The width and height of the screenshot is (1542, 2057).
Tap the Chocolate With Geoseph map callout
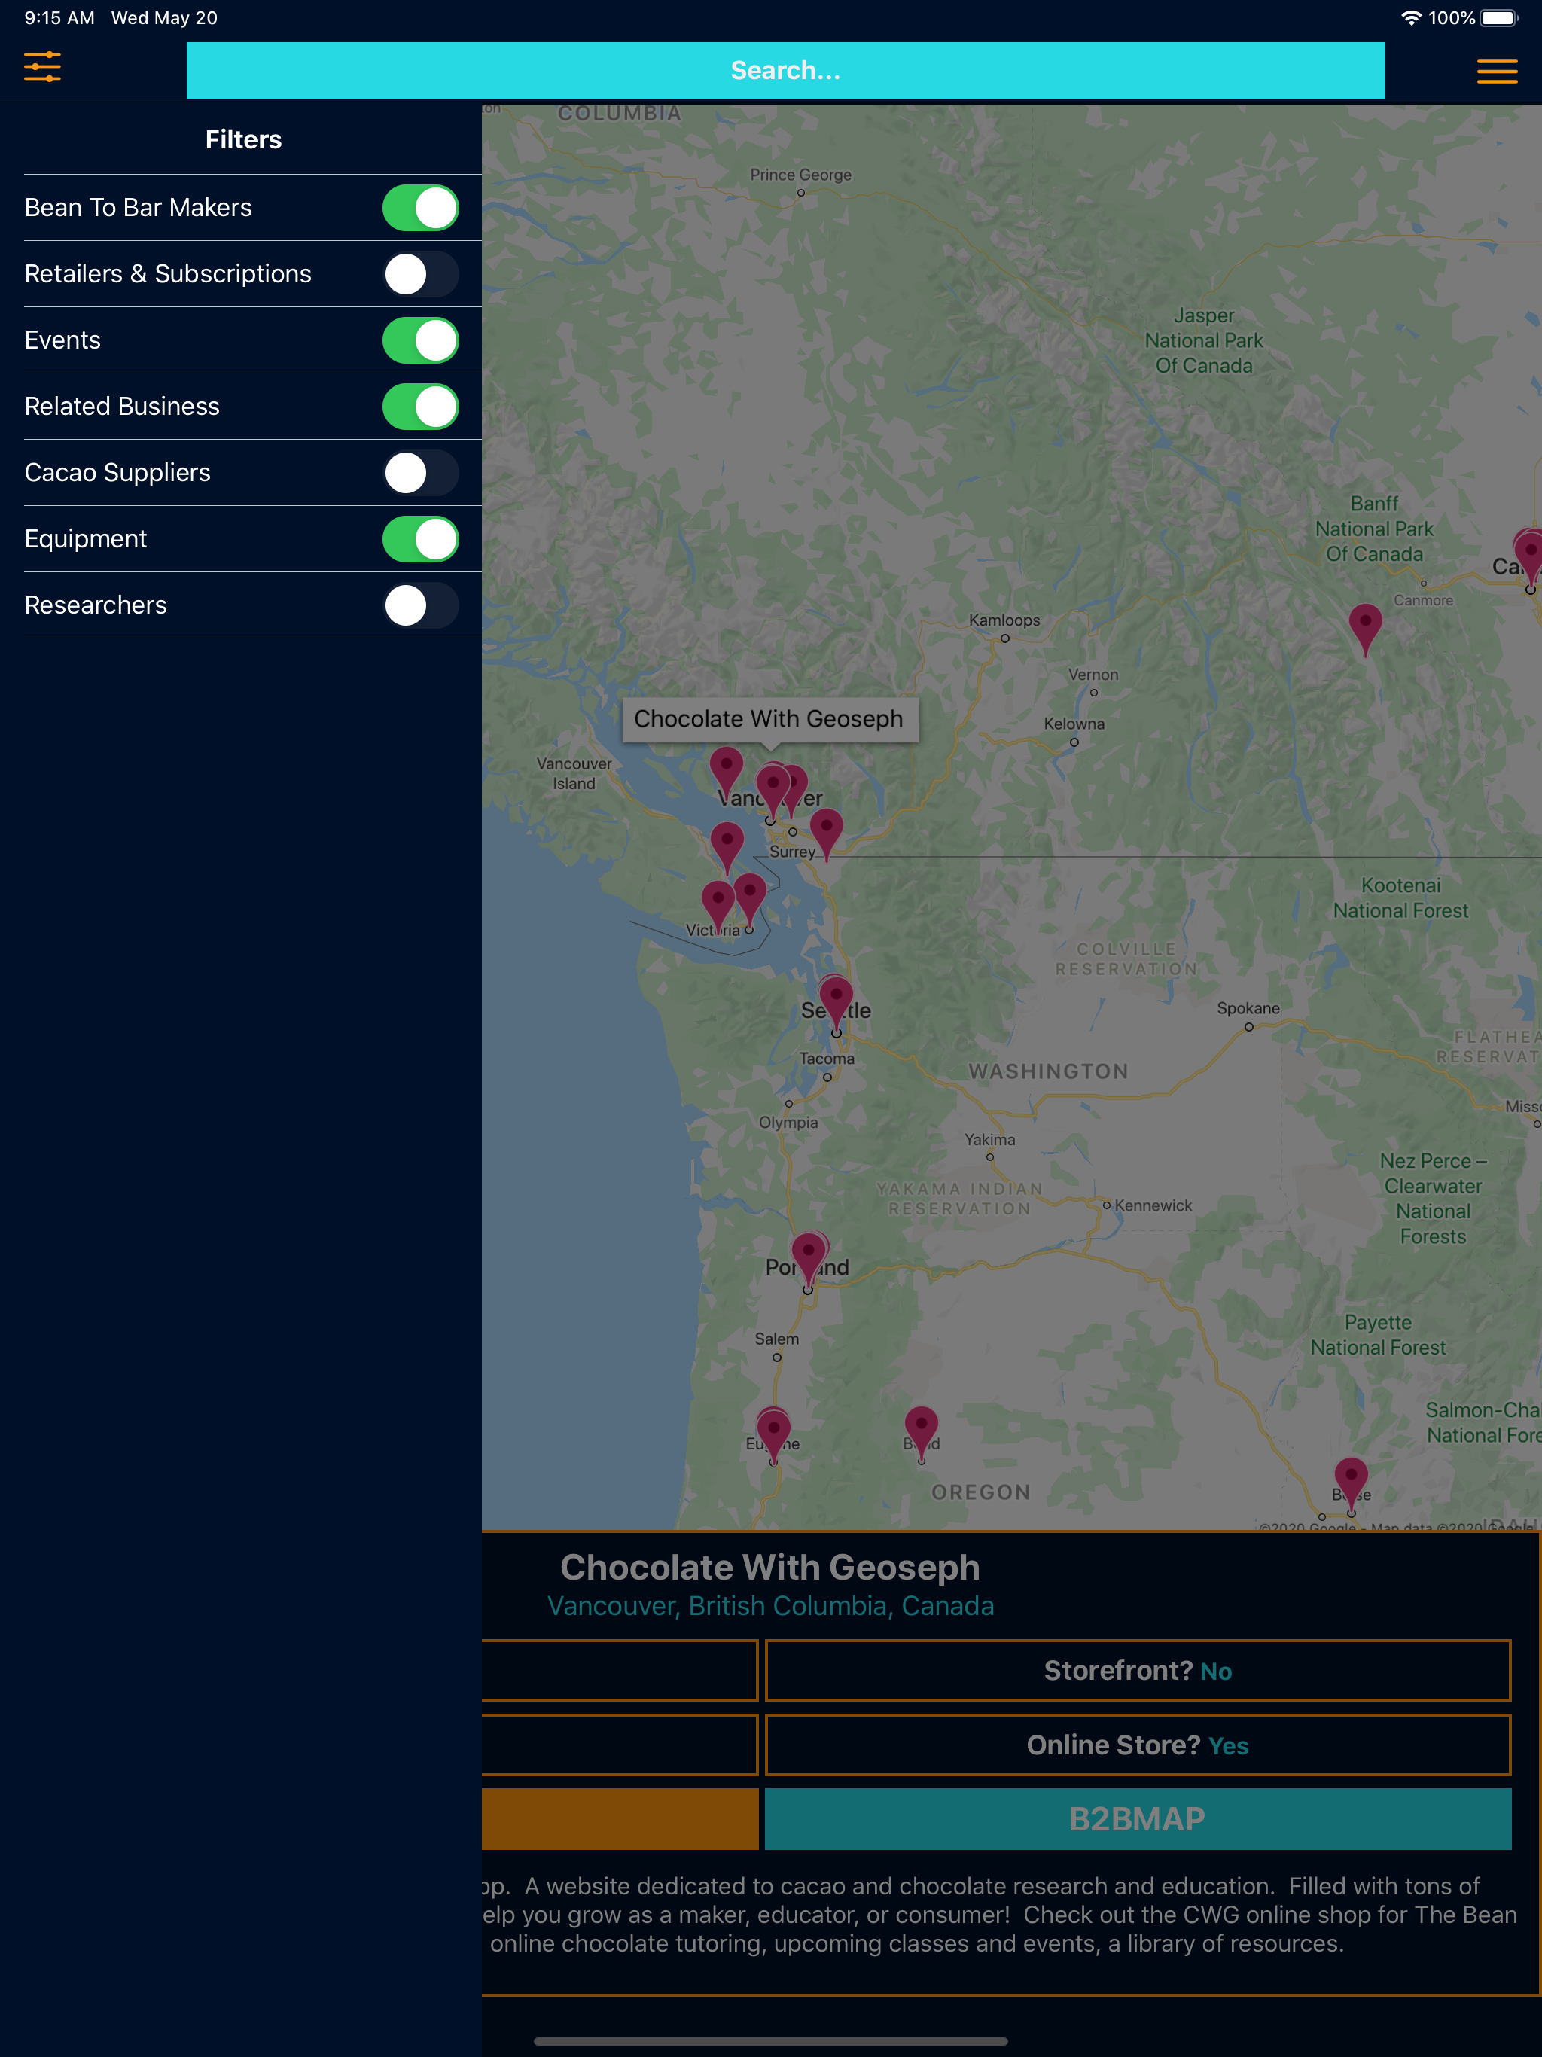(x=769, y=719)
